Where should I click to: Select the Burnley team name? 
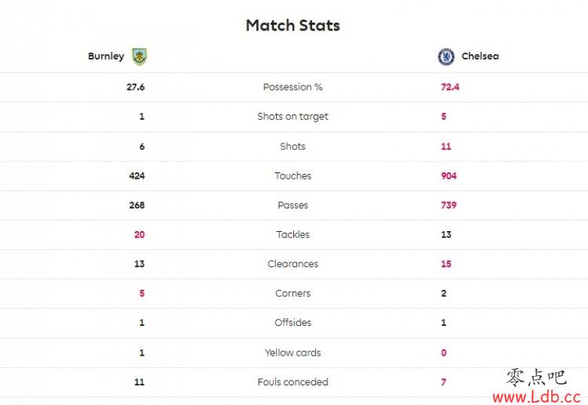(x=106, y=56)
